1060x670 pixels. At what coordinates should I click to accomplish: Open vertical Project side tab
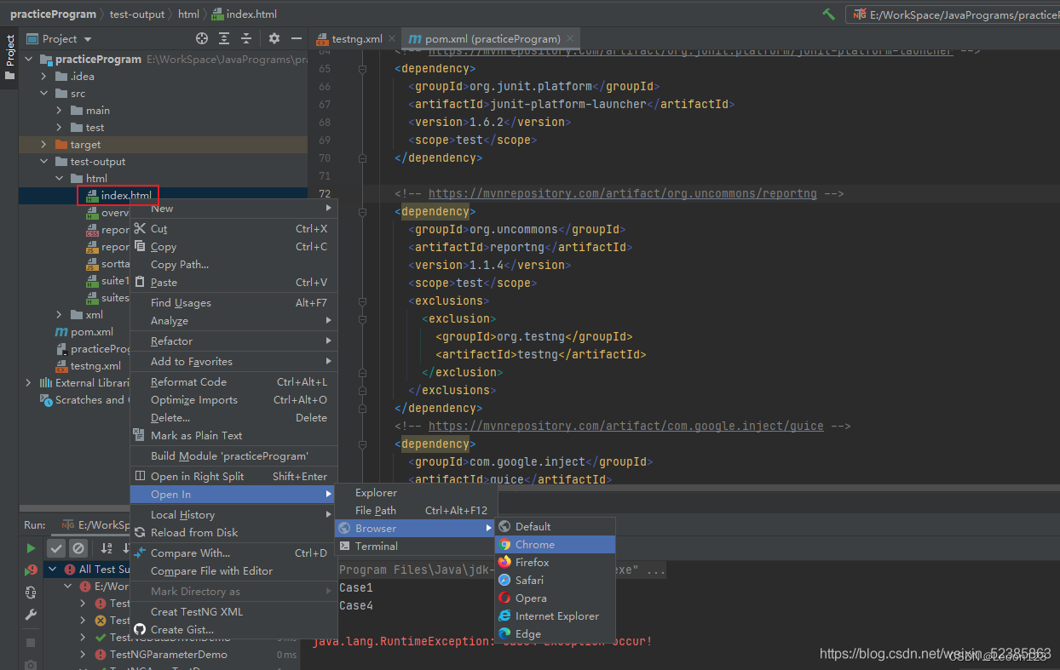[9, 57]
